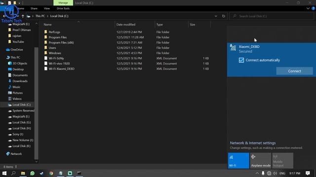Viewport: 316px width, 177px height.
Task: Select the Windows folder icon
Action: 46,53
